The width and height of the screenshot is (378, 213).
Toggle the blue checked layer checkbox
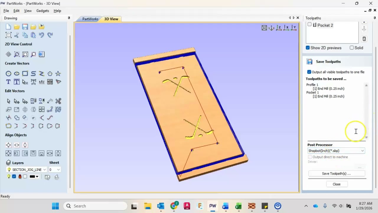14,177
